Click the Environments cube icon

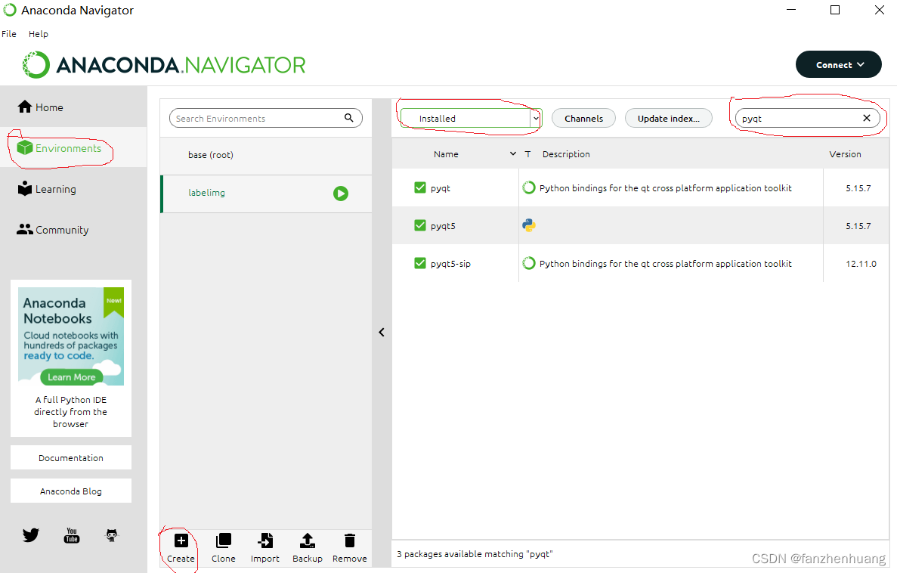point(25,147)
